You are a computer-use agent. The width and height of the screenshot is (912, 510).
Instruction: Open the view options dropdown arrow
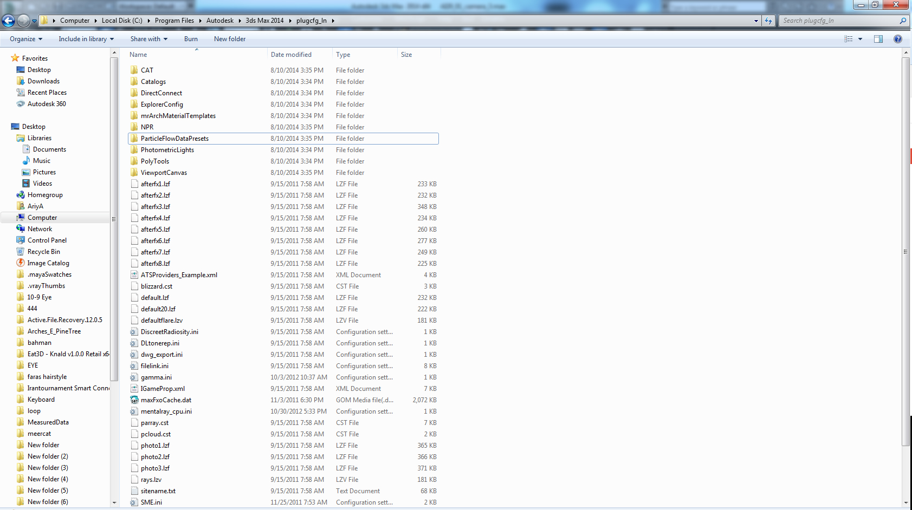point(860,39)
